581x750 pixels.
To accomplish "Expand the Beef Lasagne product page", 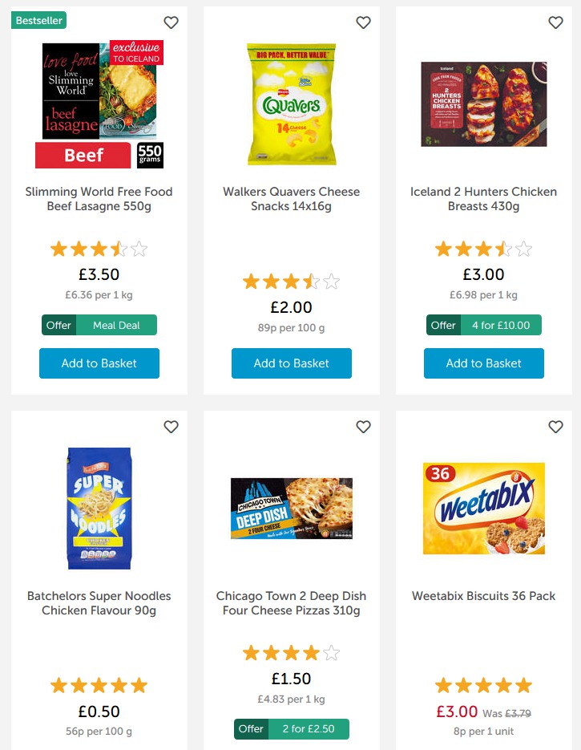I will 99,199.
